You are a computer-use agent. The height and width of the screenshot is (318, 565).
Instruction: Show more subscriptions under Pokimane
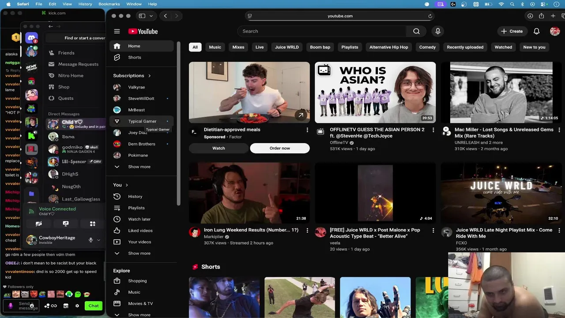pos(141,167)
